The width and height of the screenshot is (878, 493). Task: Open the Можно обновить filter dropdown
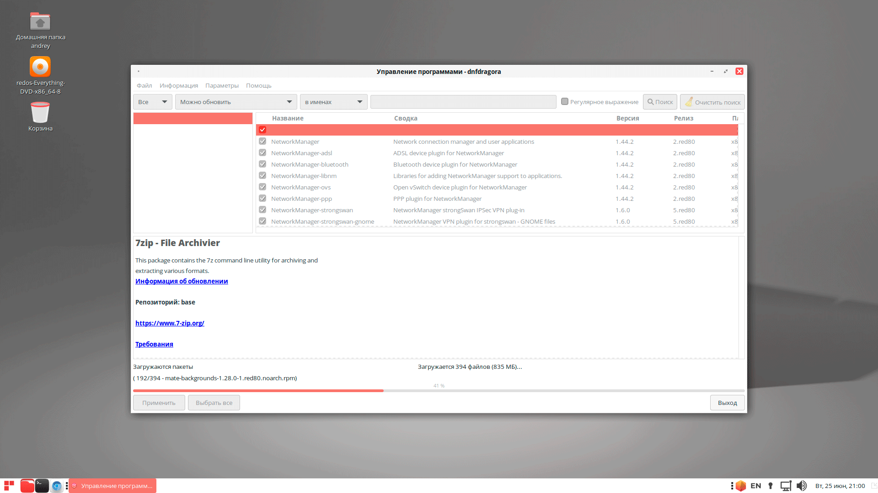point(236,102)
